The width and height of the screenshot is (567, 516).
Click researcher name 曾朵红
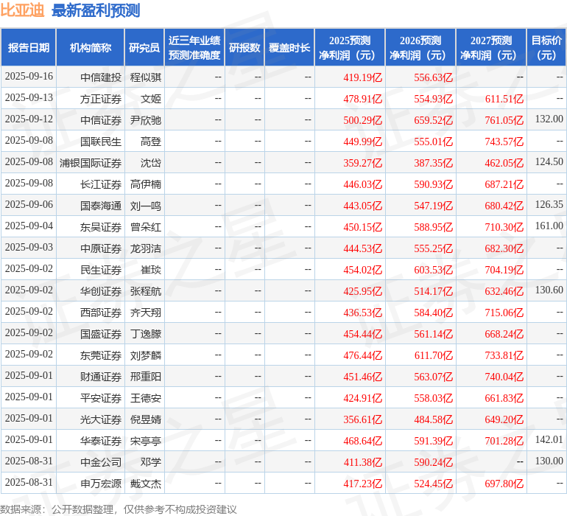click(146, 227)
